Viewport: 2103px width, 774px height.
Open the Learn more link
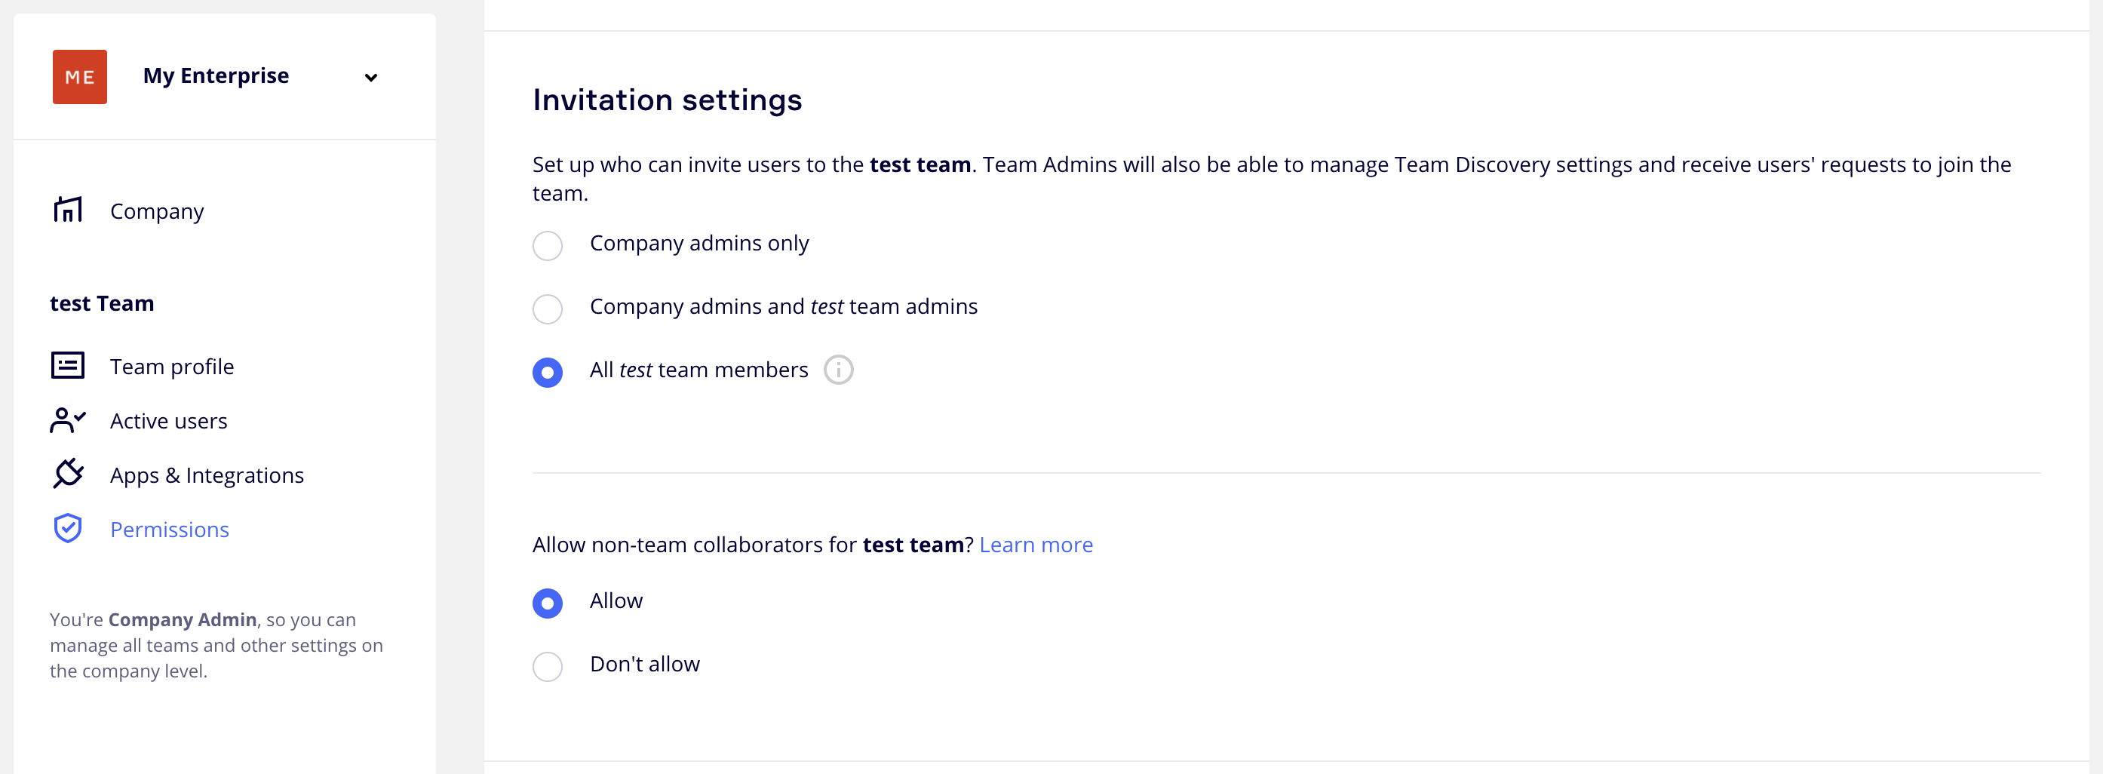[x=1035, y=545]
